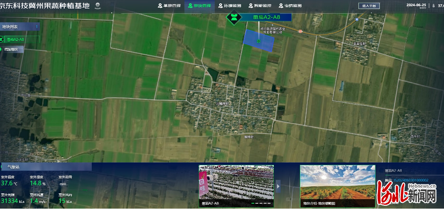Click the 番茄A2-A8 map label banner

tap(267, 17)
